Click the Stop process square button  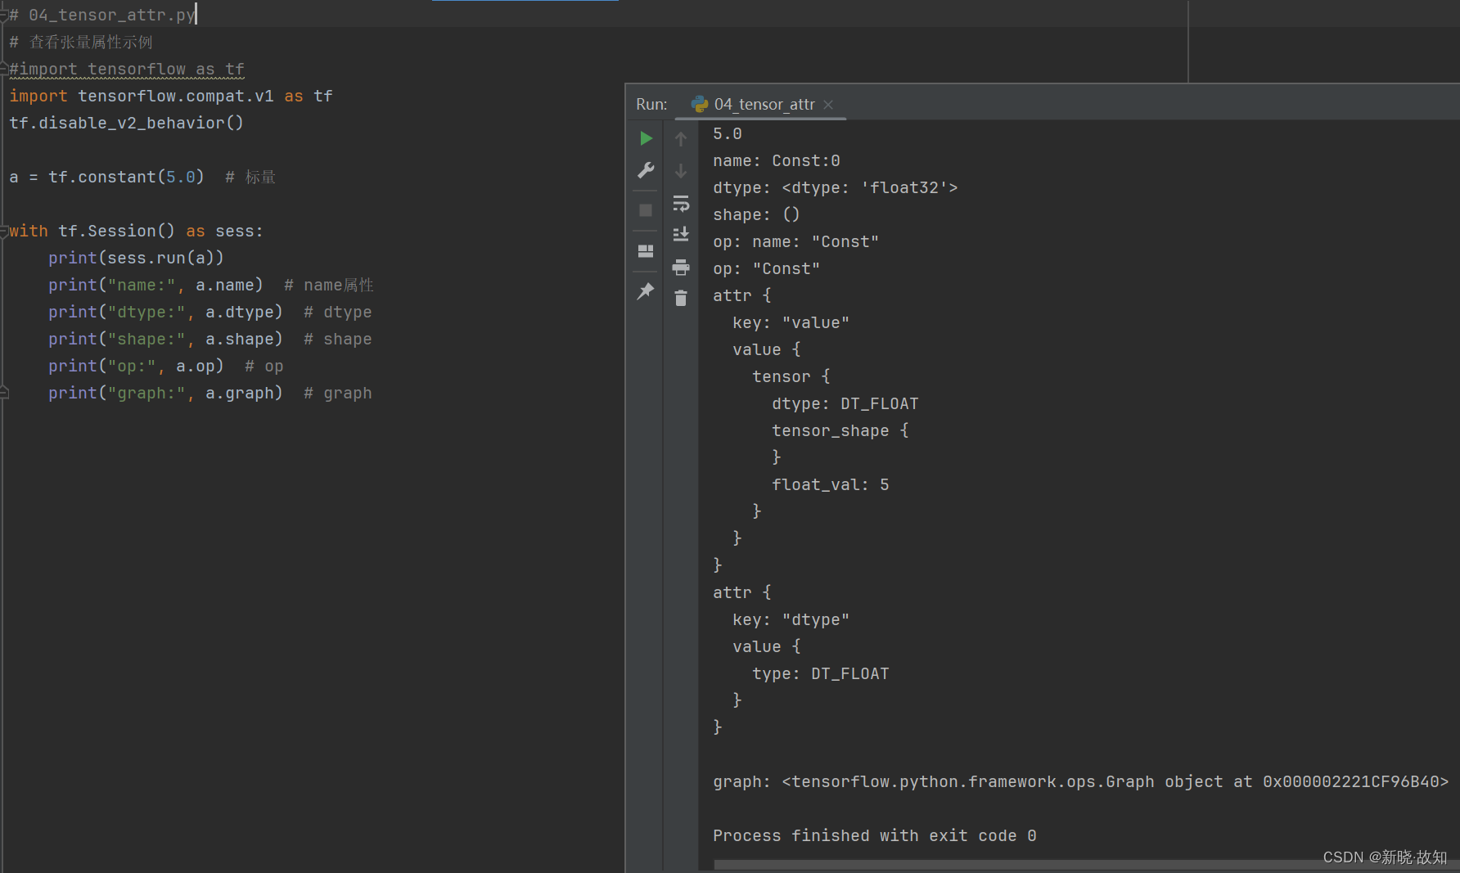tap(646, 210)
